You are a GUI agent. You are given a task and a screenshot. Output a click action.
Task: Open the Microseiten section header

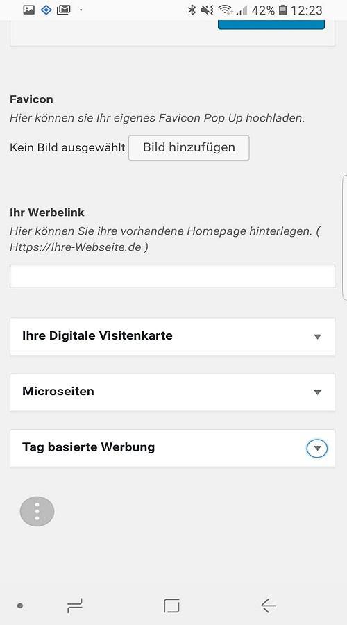172,392
